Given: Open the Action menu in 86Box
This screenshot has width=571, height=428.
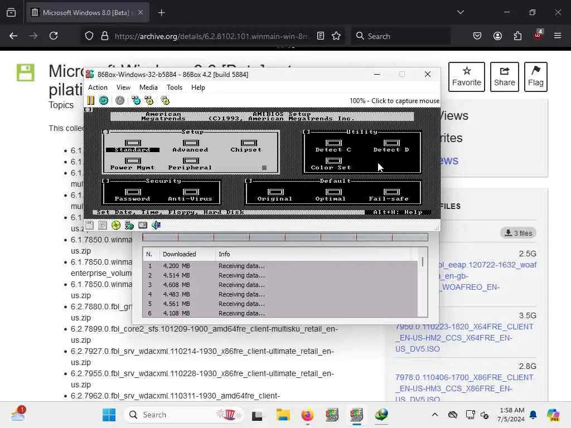Looking at the screenshot, I should coord(98,87).
